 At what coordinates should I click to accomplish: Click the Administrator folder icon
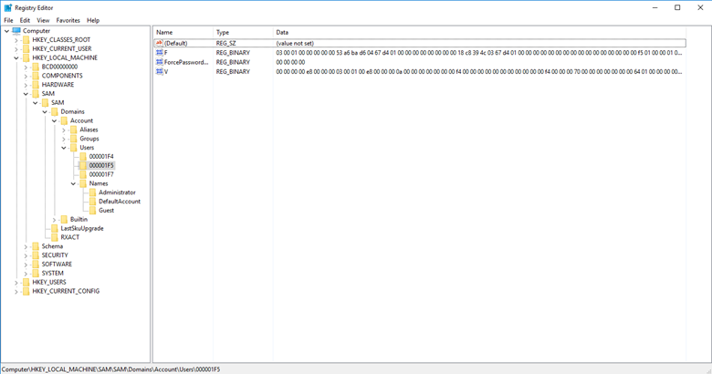tap(92, 192)
